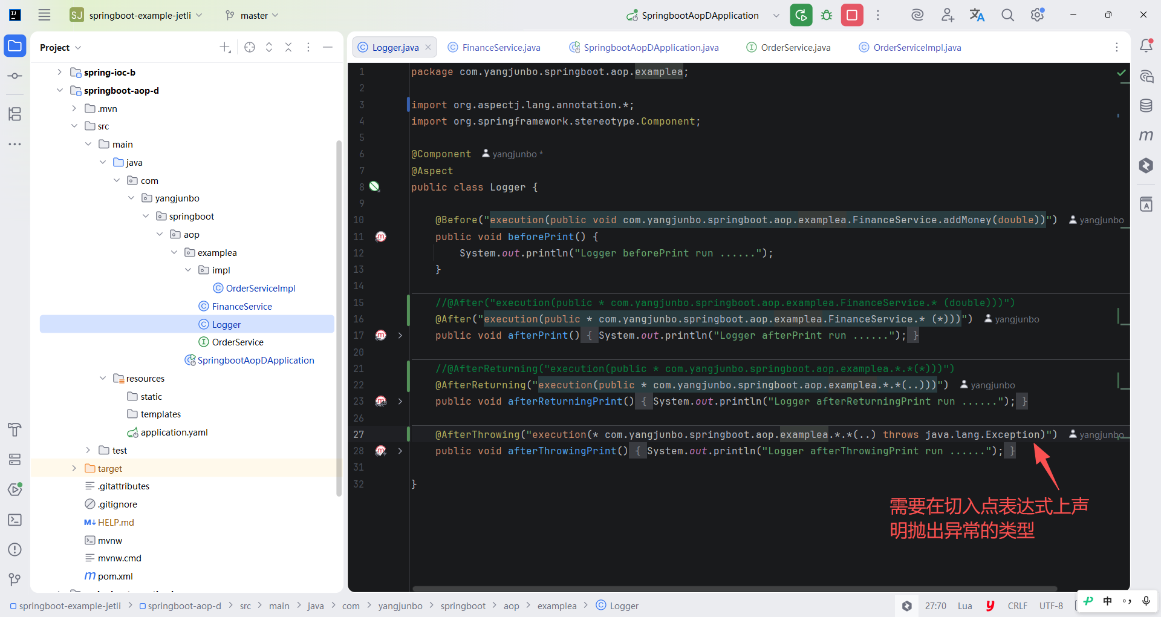This screenshot has height=617, width=1161.
Task: Click the translation icon in title bar
Action: (977, 15)
